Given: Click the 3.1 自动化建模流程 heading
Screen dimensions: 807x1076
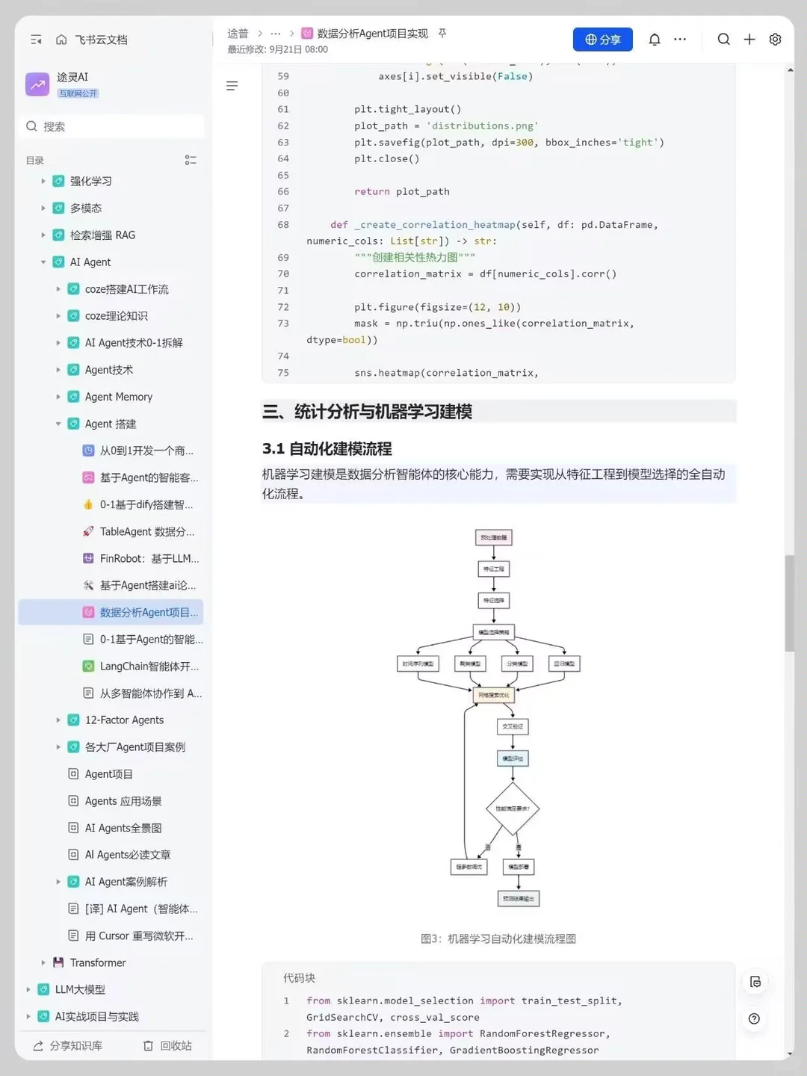Looking at the screenshot, I should point(327,448).
